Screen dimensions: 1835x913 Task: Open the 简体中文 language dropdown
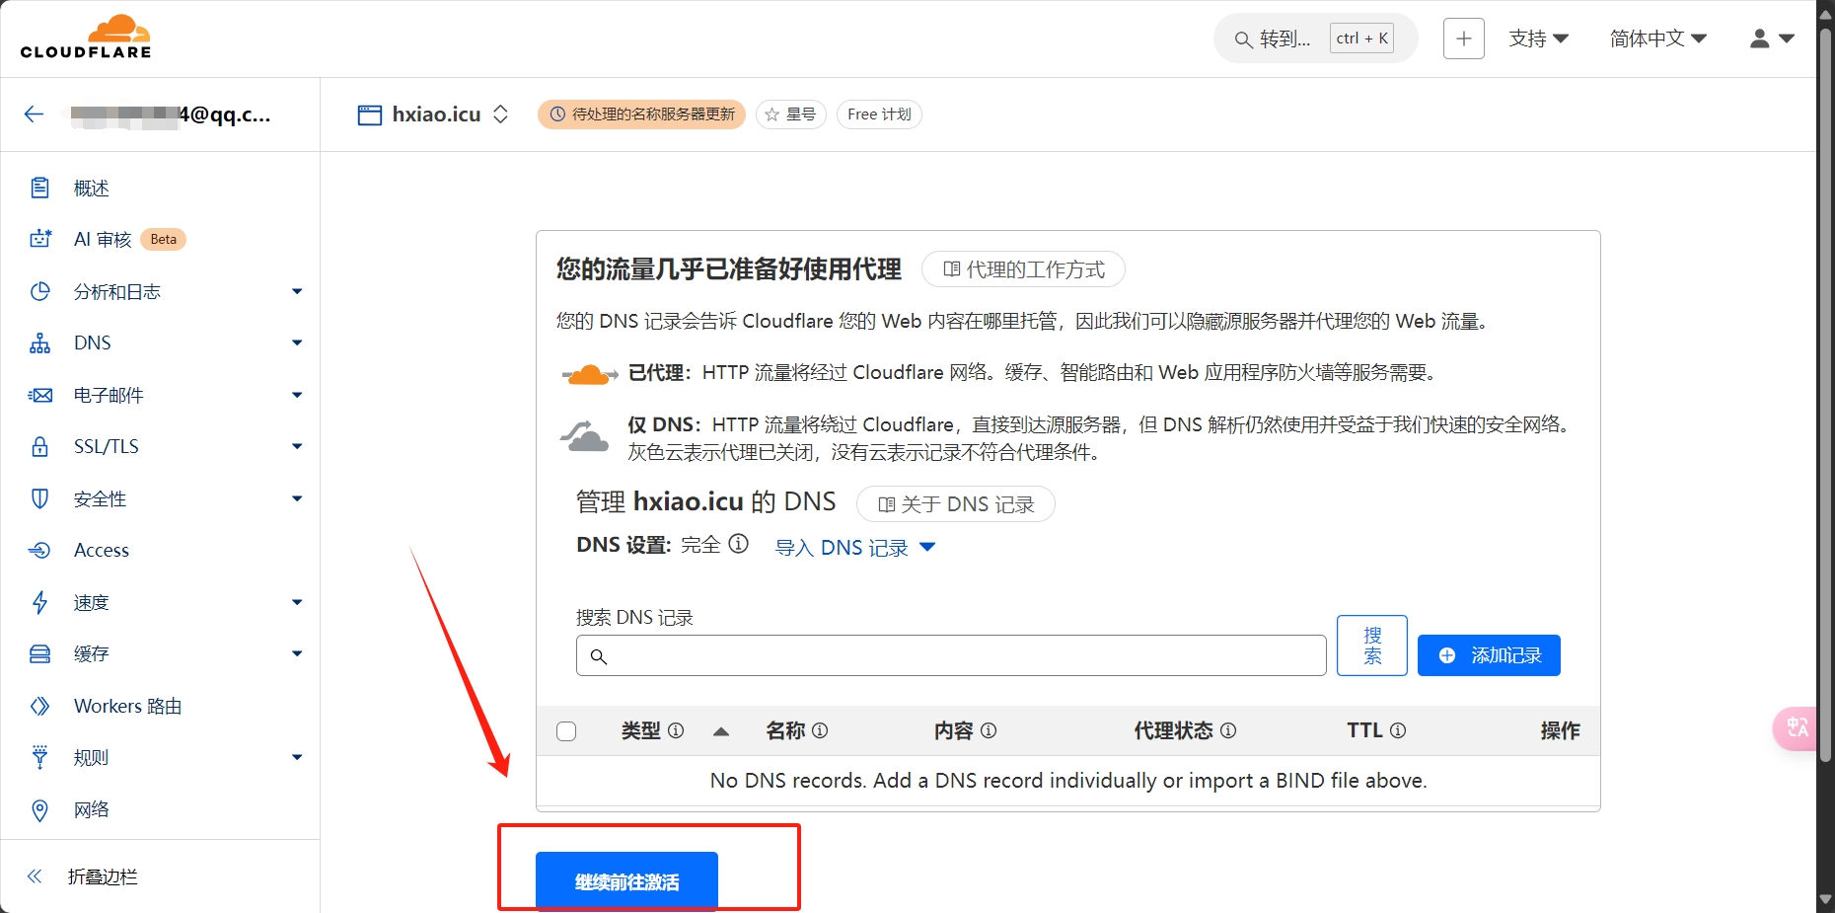click(x=1657, y=38)
